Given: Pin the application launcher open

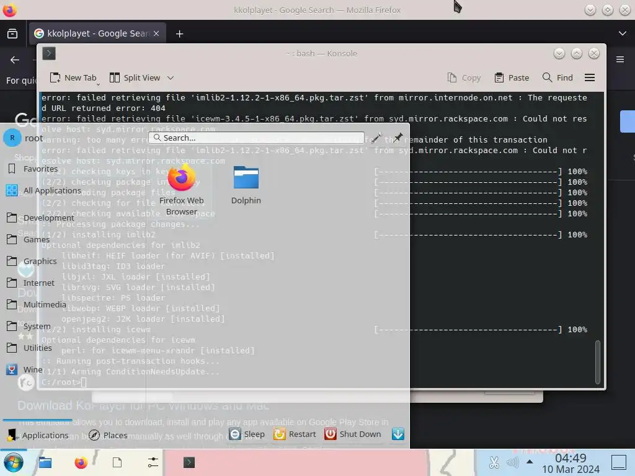Looking at the screenshot, I should 398,138.
